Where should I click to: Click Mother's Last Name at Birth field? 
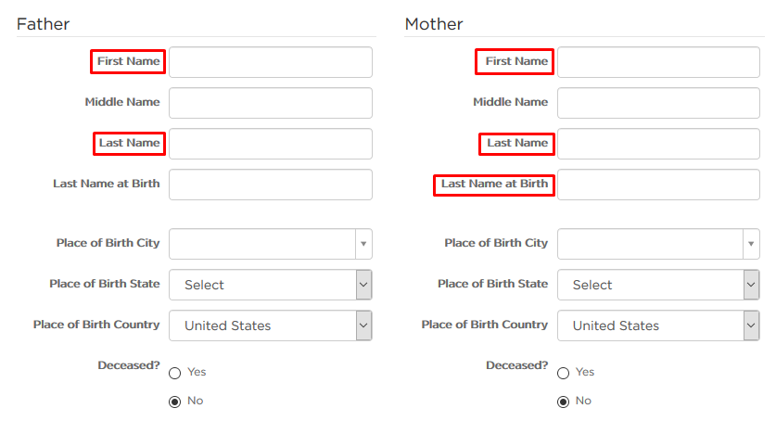pyautogui.click(x=658, y=185)
